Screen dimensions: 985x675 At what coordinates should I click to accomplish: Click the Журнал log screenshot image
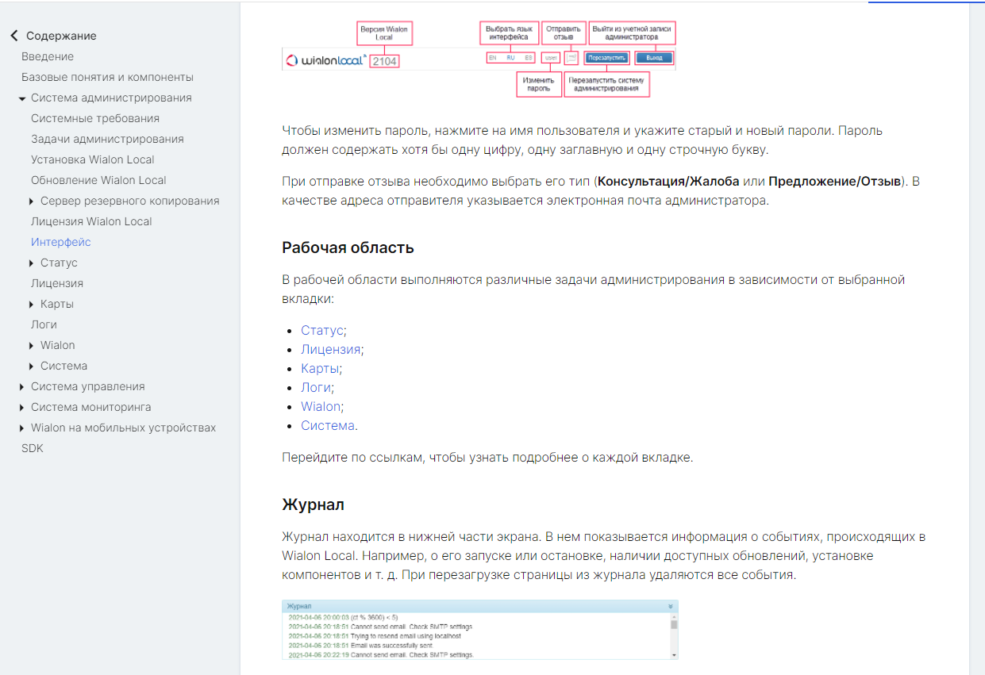[479, 629]
